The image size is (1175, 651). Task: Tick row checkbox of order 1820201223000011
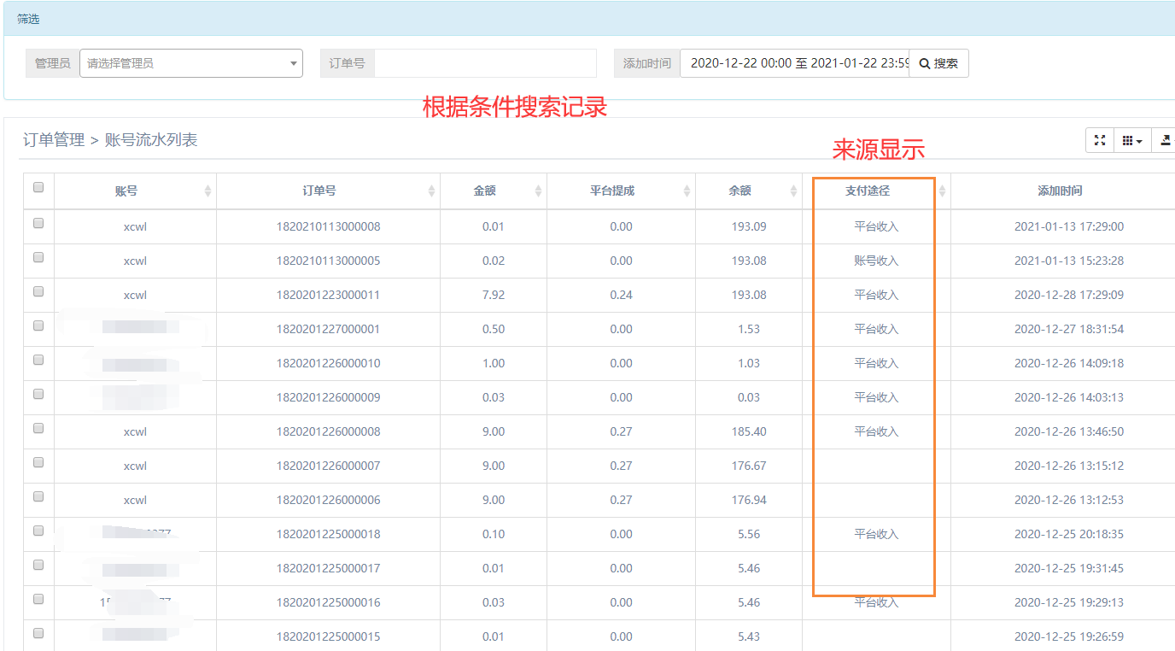(x=38, y=291)
